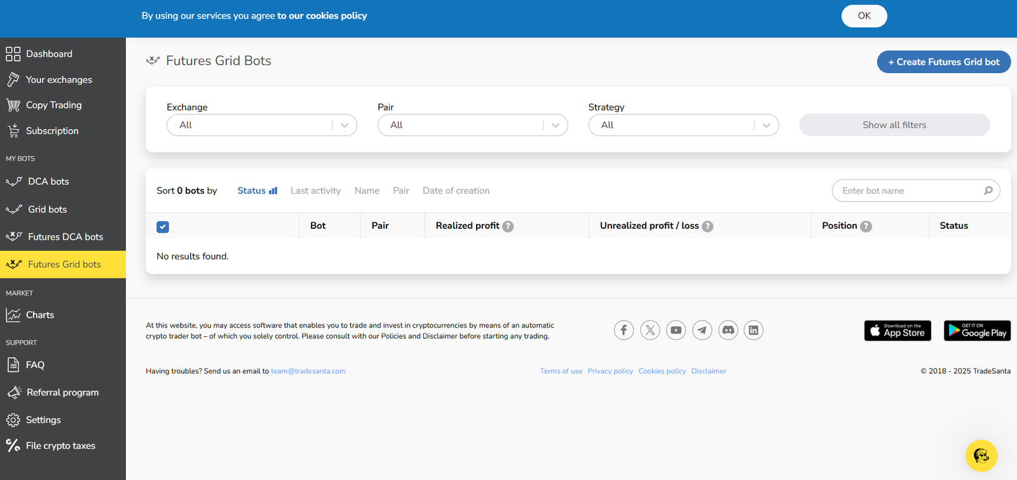This screenshot has height=480, width=1017.
Task: Open the yellow support chat bubble
Action: click(x=981, y=455)
